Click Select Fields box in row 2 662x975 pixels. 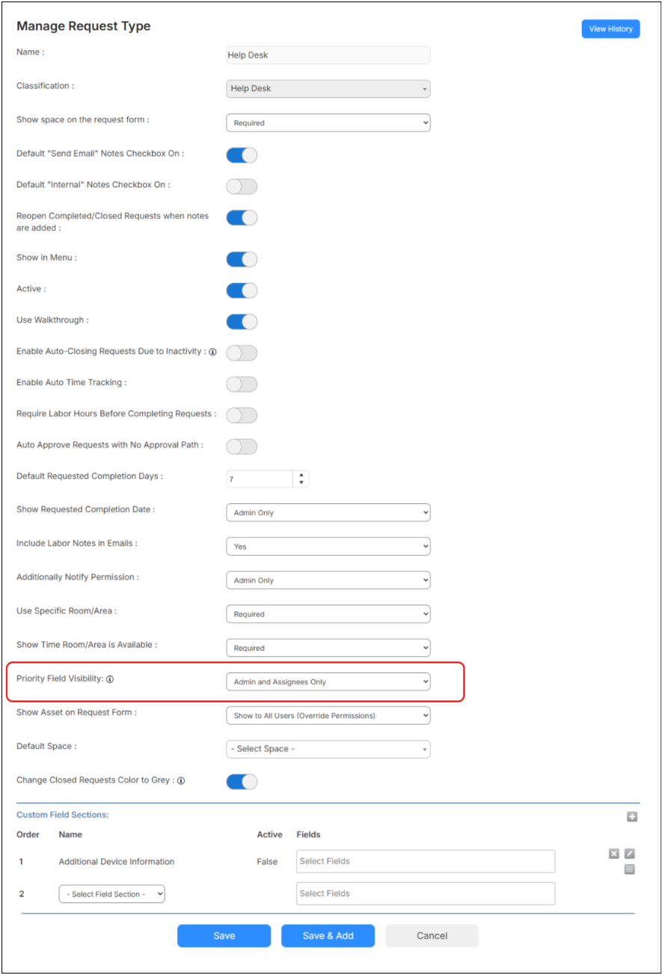426,893
